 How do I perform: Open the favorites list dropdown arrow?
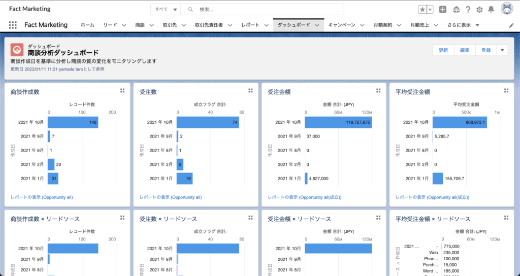pos(430,10)
